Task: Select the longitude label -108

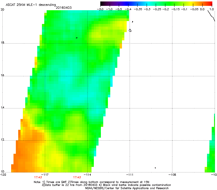Action: [172, 175]
